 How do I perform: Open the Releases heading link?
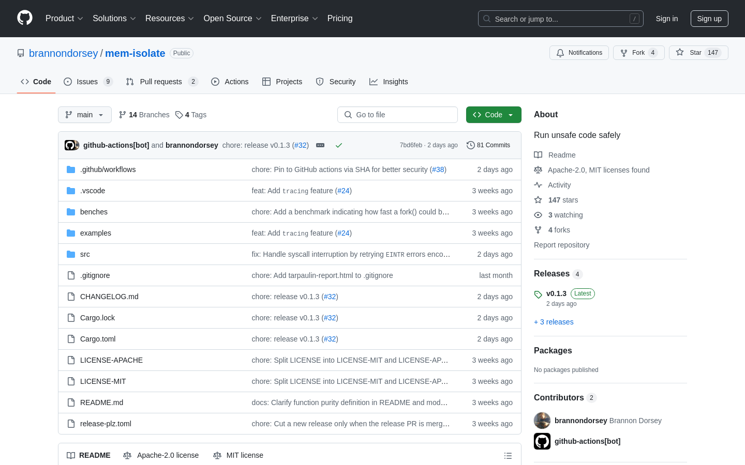pyautogui.click(x=558, y=274)
